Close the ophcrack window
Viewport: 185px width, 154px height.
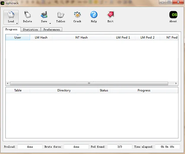click(178, 2)
